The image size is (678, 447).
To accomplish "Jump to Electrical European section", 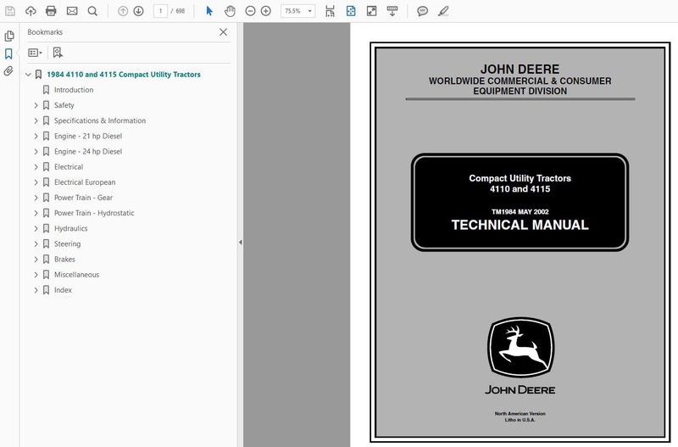I will (85, 182).
